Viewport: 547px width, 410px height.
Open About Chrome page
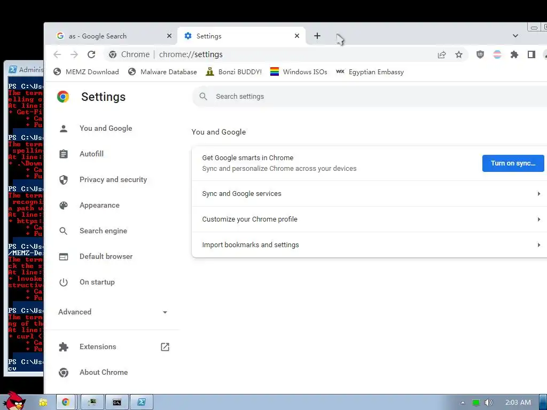[104, 372]
